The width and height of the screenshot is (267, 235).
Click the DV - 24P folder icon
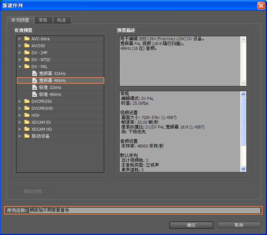(x=27, y=53)
